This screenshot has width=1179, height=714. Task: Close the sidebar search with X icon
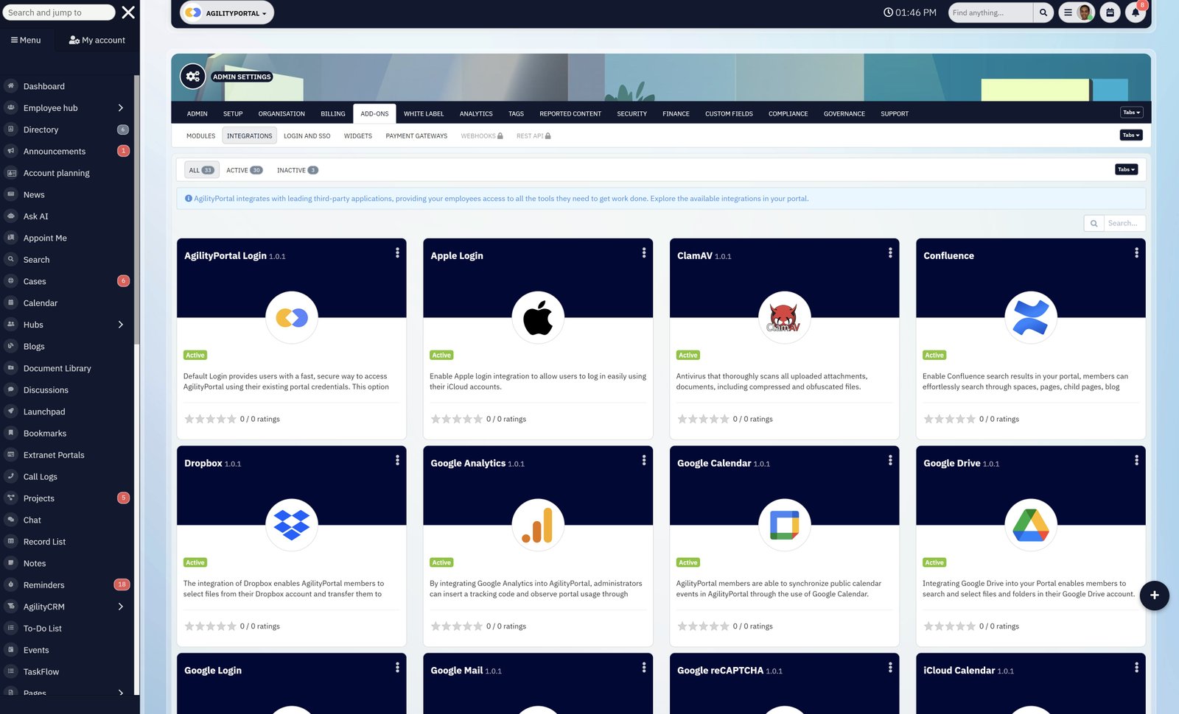(128, 13)
